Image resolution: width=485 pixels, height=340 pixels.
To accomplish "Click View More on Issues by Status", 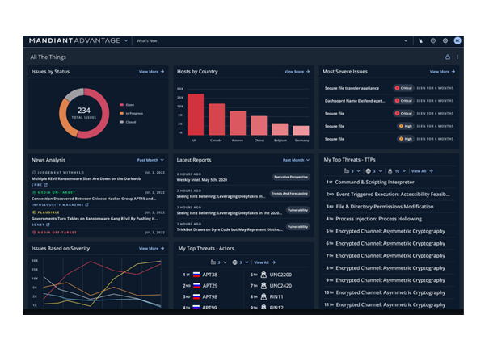I will coord(151,72).
